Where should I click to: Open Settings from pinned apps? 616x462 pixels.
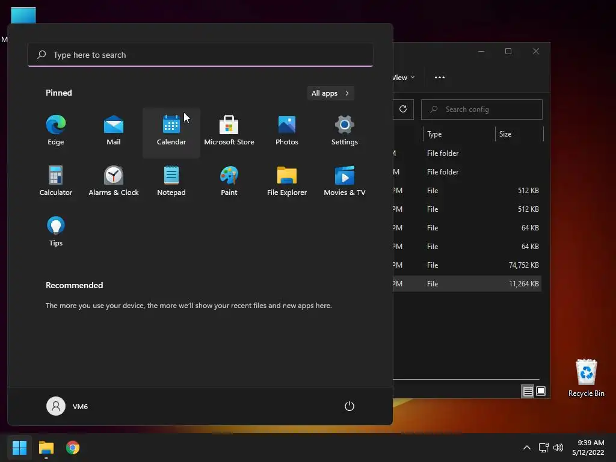tap(345, 131)
